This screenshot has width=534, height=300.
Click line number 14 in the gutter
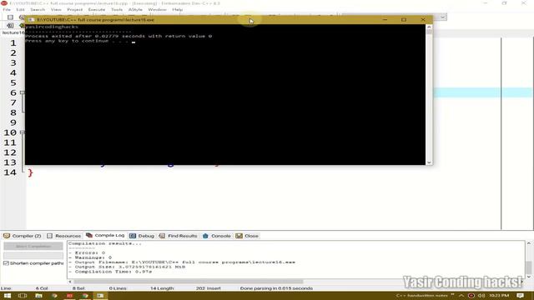(x=10, y=172)
